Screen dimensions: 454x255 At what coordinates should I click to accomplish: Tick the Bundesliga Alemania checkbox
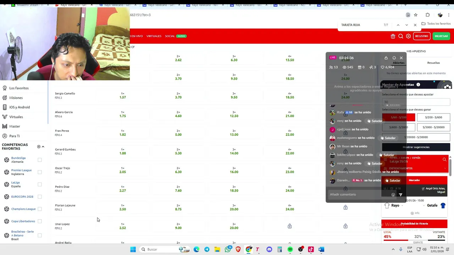click(40, 160)
